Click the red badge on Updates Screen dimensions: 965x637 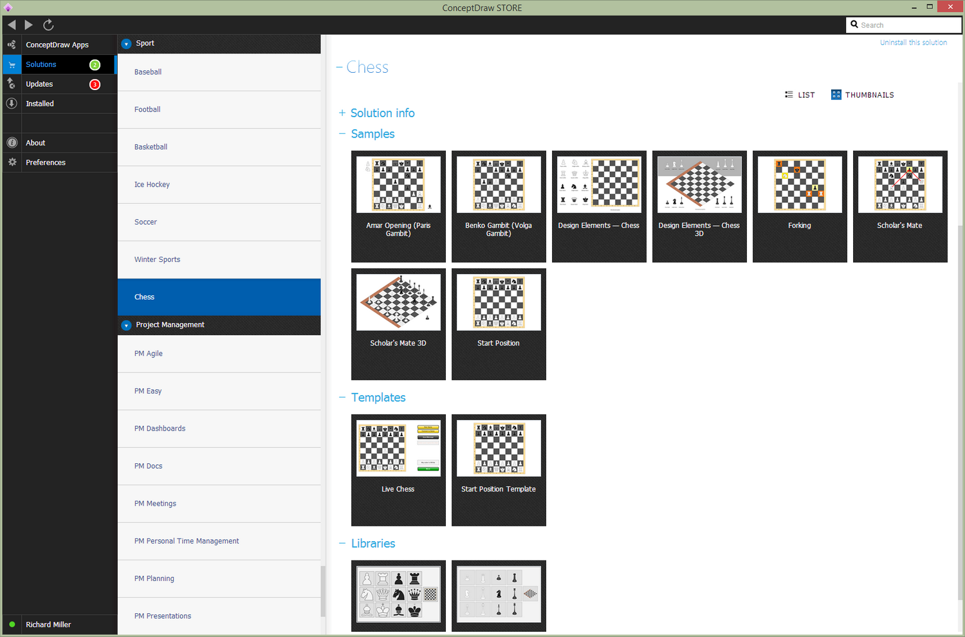95,84
